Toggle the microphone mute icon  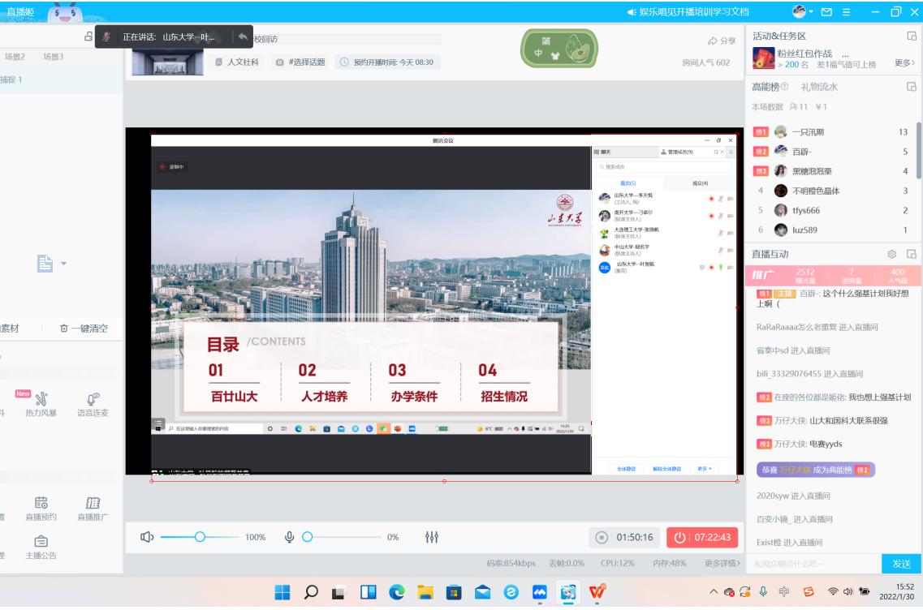tap(289, 537)
